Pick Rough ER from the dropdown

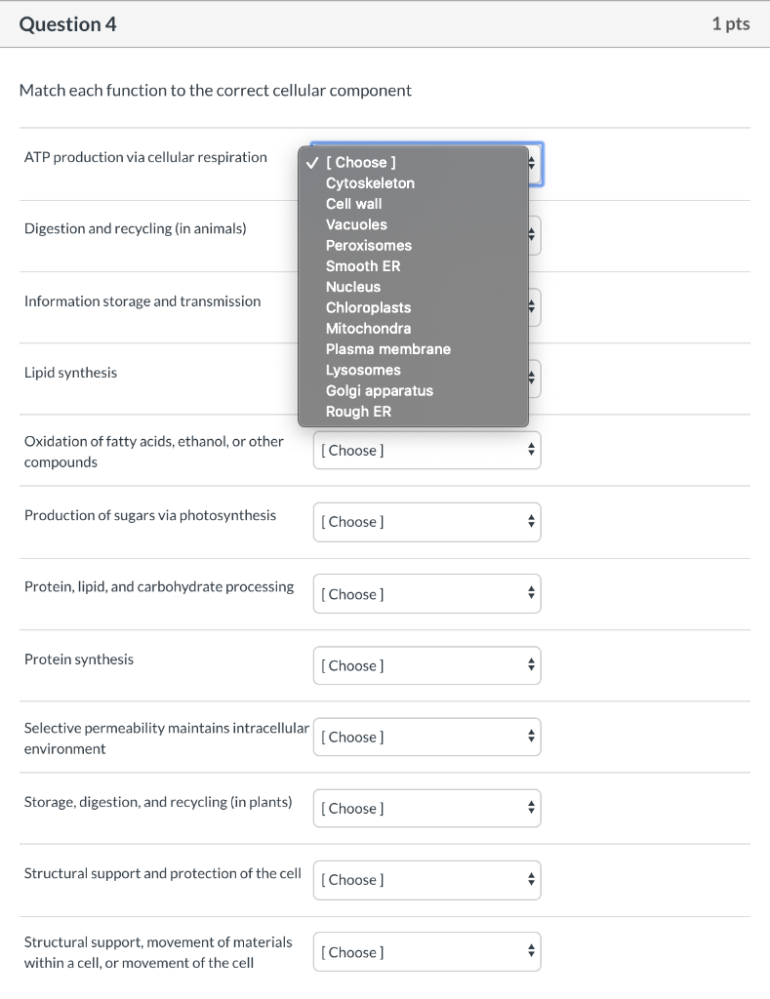(358, 412)
